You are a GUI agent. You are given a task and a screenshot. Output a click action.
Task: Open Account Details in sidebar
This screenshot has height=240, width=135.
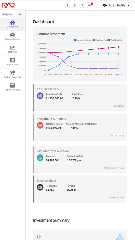tap(12, 37)
